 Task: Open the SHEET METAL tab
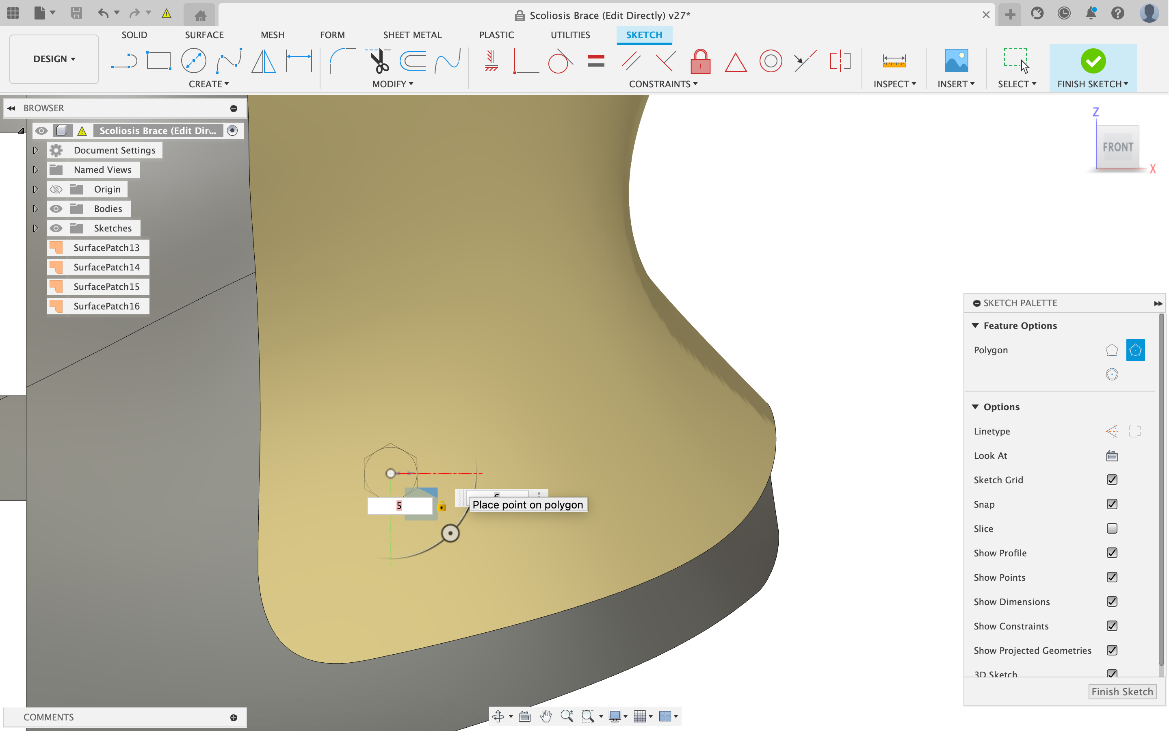412,35
